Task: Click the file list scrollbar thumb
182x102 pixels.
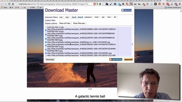Action: 132,44
